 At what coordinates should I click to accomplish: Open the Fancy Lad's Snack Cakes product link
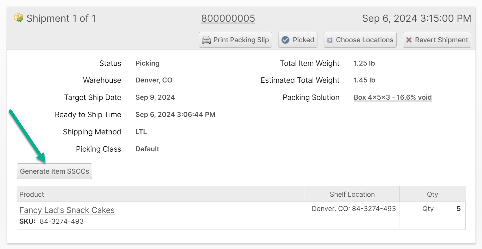(x=67, y=210)
